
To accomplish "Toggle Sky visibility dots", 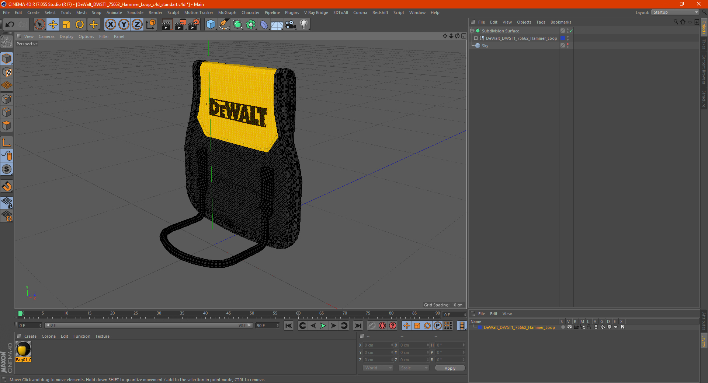I will click(568, 46).
